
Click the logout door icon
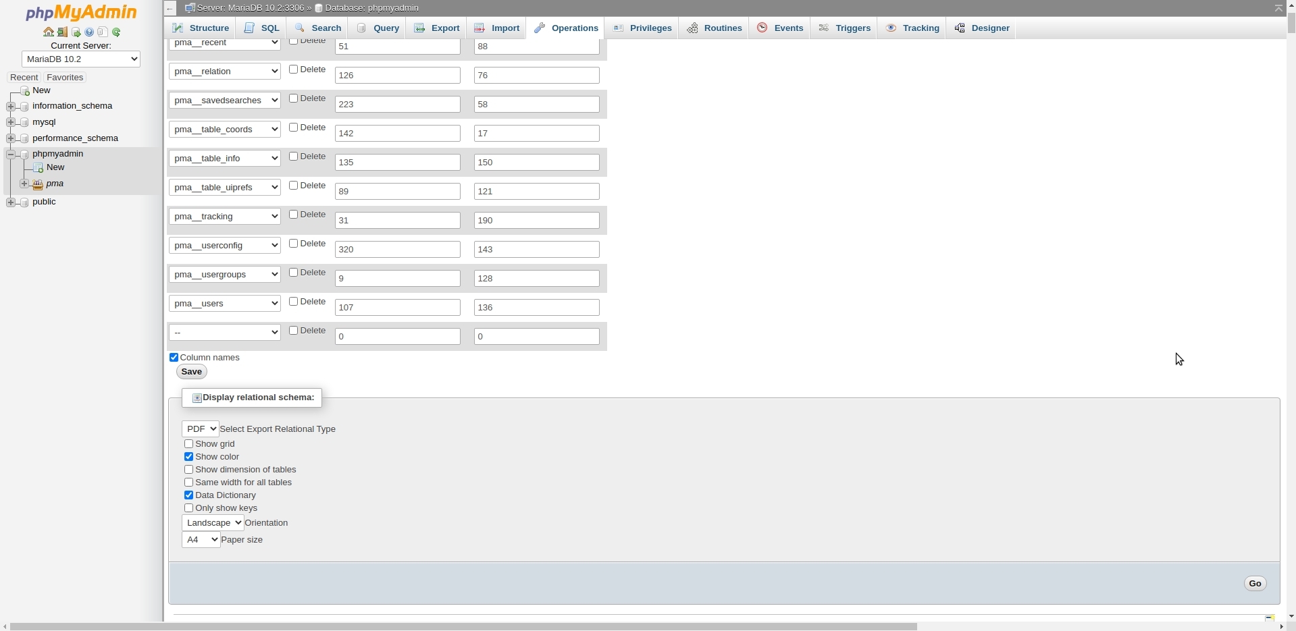[61, 32]
